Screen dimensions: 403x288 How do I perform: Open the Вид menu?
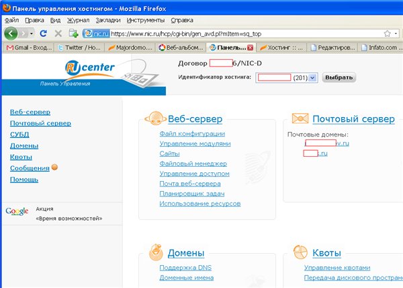click(x=55, y=20)
